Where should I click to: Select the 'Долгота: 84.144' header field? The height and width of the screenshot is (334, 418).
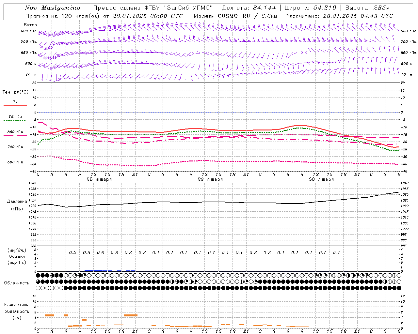pos(249,8)
